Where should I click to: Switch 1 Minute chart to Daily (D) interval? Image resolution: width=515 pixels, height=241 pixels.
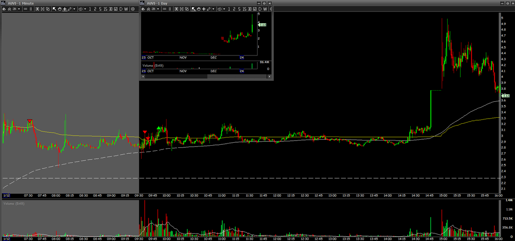pos(121,9)
